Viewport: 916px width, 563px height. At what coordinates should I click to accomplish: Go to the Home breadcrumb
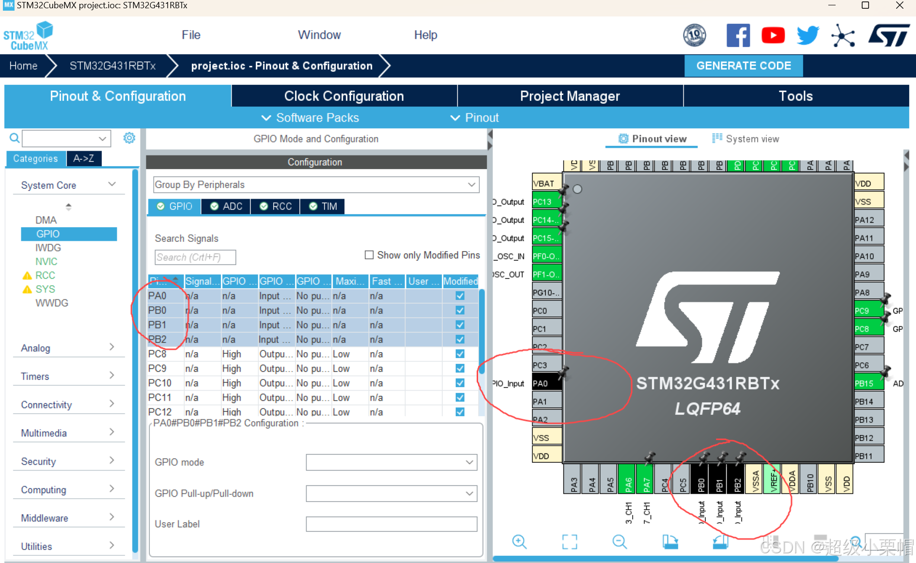23,65
